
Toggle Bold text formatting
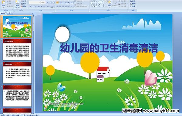pyautogui.click(x=30, y=7)
